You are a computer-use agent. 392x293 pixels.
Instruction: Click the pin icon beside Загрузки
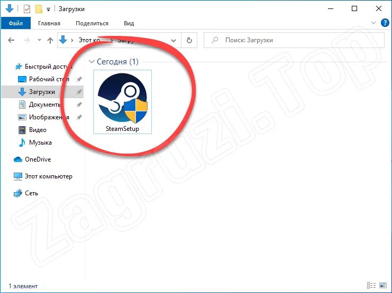coord(79,92)
